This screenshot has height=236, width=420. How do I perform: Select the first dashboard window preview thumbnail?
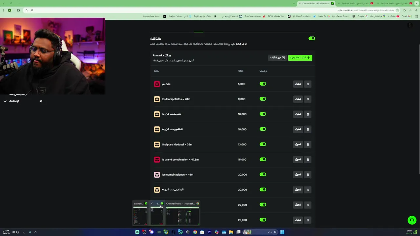[140, 213]
